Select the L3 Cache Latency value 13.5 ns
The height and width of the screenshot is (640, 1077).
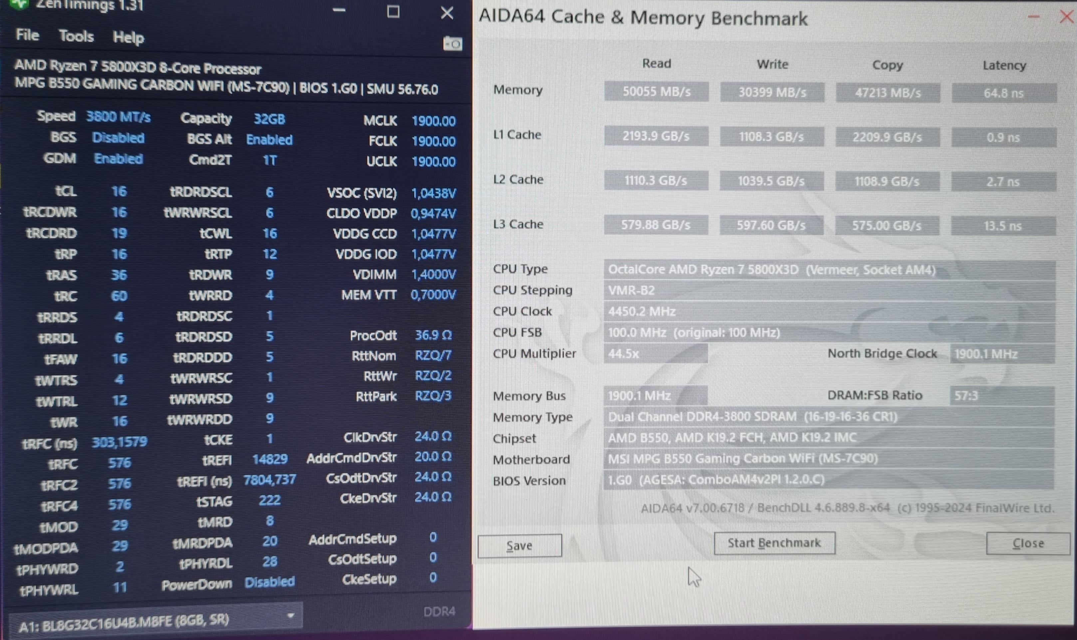tap(1003, 226)
